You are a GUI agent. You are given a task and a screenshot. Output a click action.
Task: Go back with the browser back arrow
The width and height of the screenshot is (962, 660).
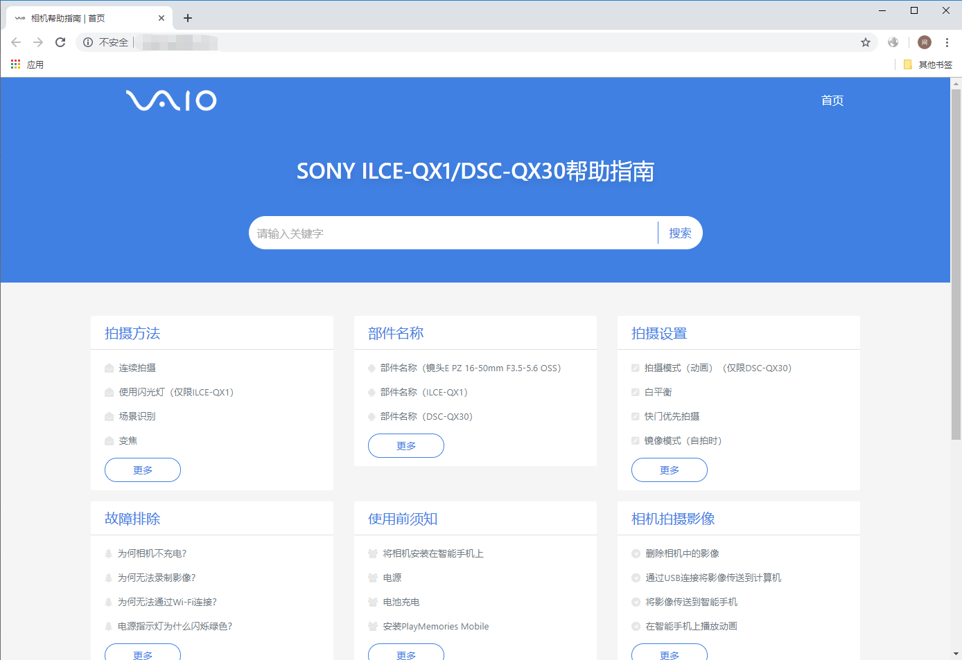pyautogui.click(x=16, y=42)
